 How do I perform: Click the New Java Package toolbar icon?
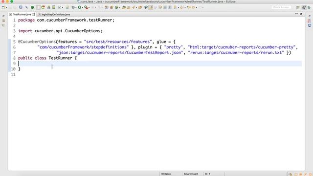(112, 7)
